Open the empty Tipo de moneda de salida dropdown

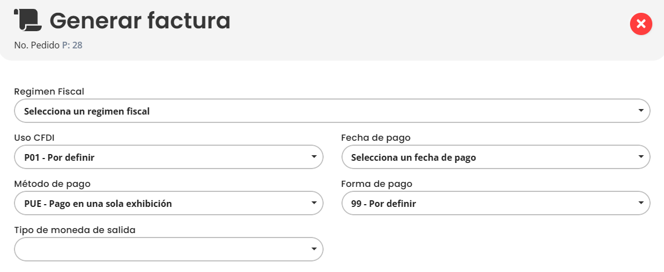tap(168, 249)
